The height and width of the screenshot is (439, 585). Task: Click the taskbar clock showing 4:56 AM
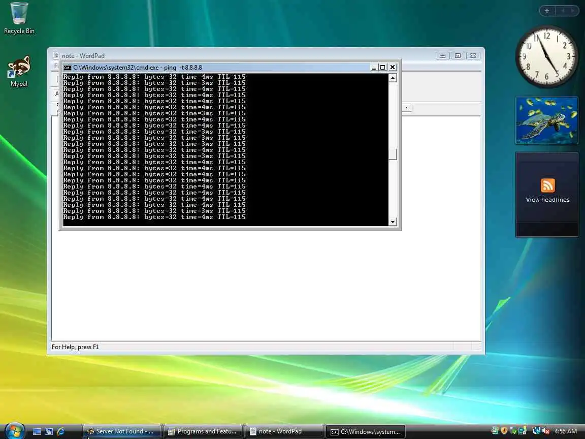tap(566, 431)
